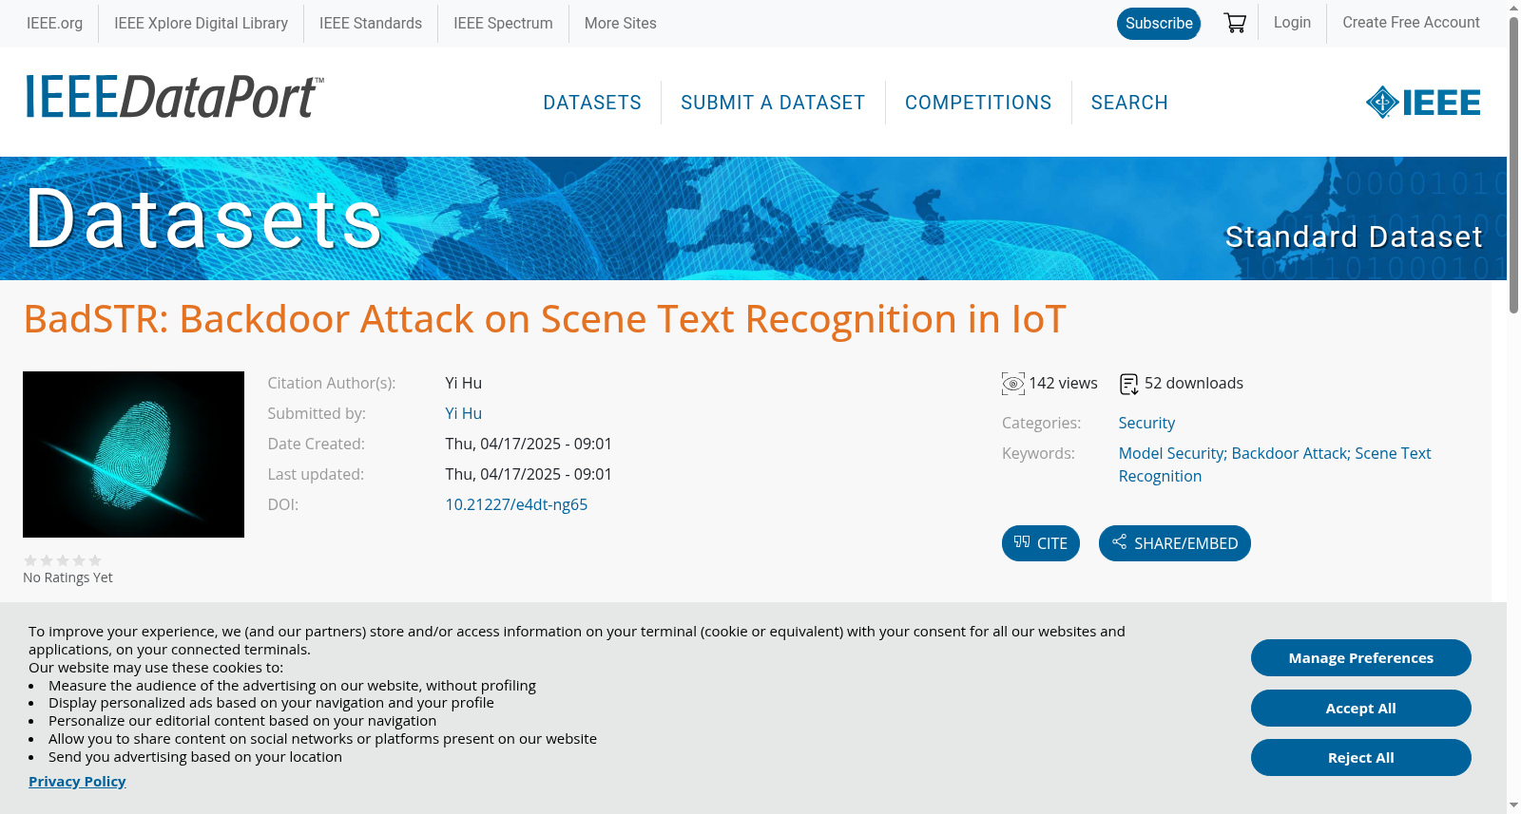The width and height of the screenshot is (1521, 814).
Task: Click Accept All cookies button
Action: (x=1361, y=708)
